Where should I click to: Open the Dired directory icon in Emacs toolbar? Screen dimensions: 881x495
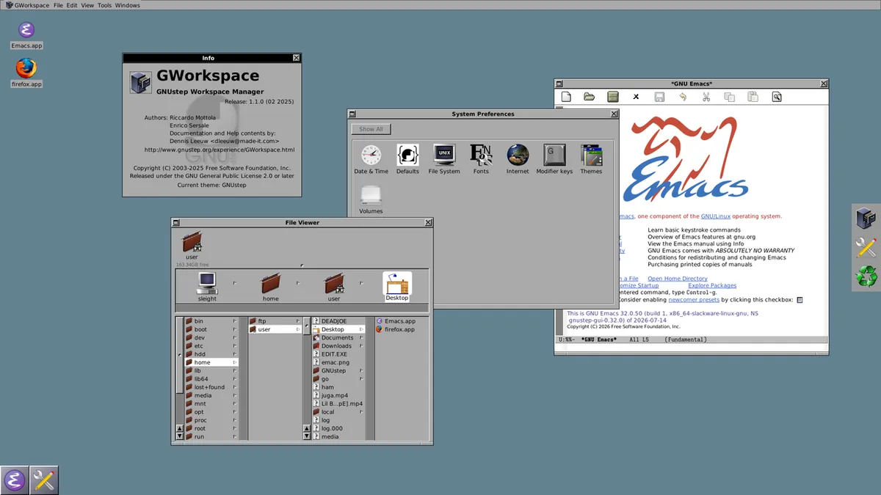613,97
